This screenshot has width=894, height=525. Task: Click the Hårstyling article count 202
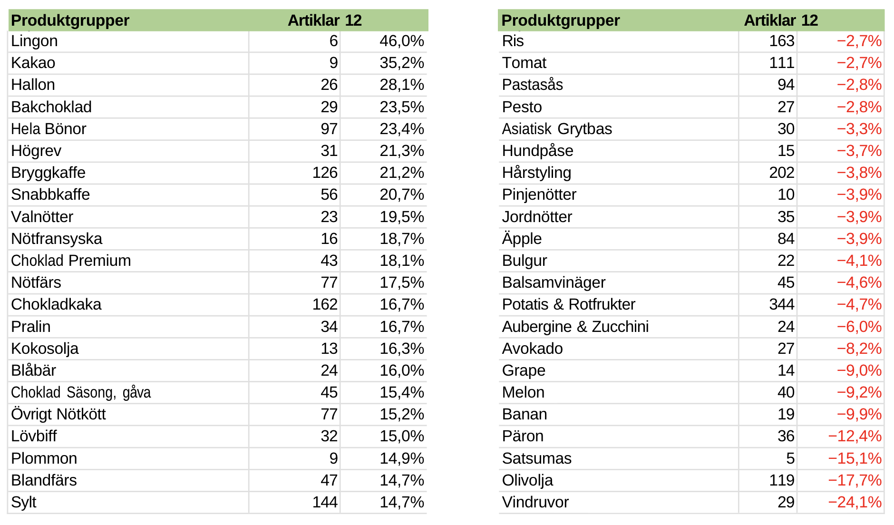coord(781,173)
